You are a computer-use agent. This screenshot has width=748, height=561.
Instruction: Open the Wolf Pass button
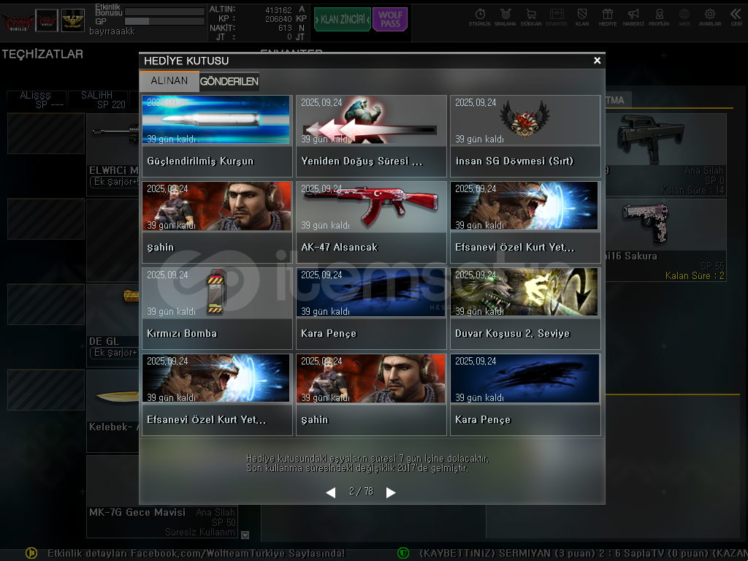[x=390, y=20]
